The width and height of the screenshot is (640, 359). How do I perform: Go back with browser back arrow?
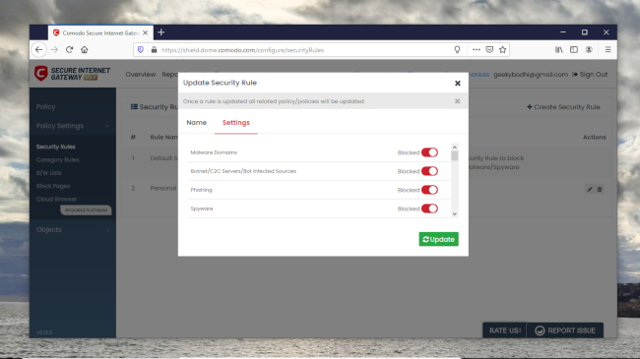pyautogui.click(x=38, y=50)
